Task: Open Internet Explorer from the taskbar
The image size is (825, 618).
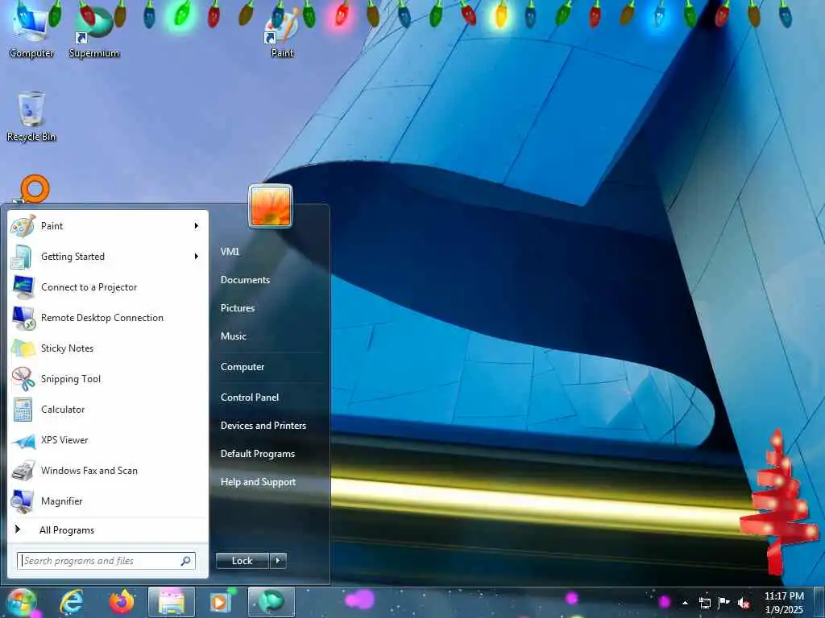Action: click(72, 602)
